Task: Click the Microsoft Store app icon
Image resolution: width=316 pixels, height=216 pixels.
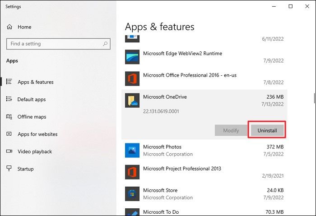Action: click(132, 194)
